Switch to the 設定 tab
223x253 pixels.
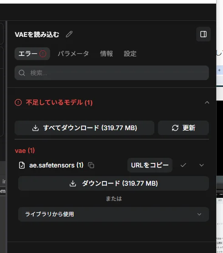tap(130, 54)
